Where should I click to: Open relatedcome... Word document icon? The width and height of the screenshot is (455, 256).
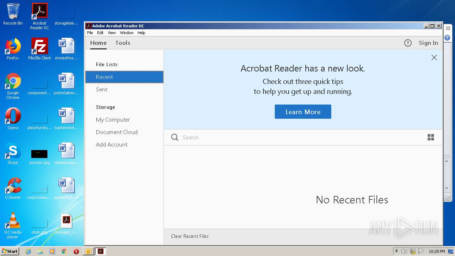pyautogui.click(x=66, y=154)
